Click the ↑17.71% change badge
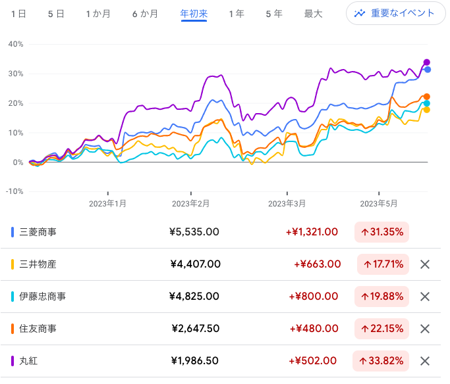The width and height of the screenshot is (450, 384). (383, 264)
